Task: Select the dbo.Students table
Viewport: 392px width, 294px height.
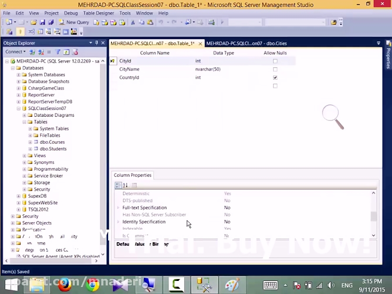Action: pyautogui.click(x=53, y=149)
